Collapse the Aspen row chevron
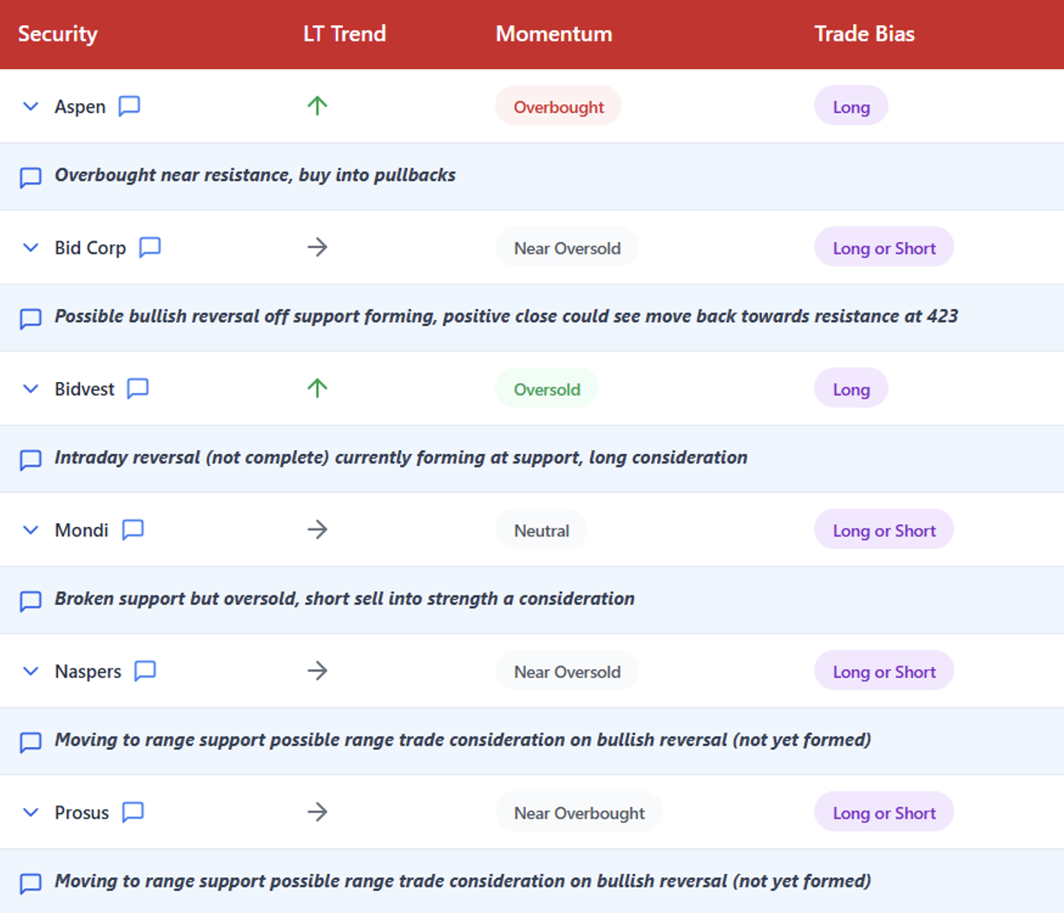The image size is (1064, 913). pos(30,107)
